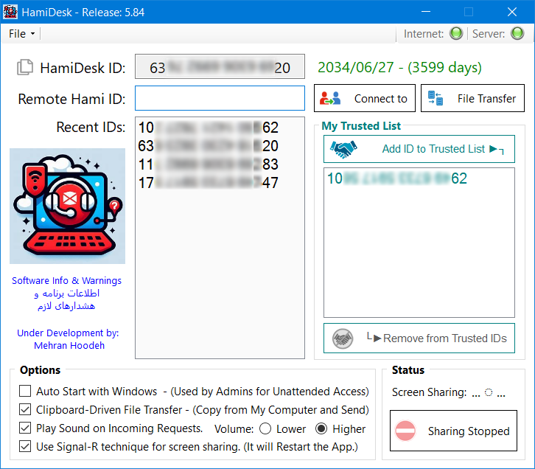Select recent ID starting with 10 ending 62
535x469 pixels.
(208, 128)
